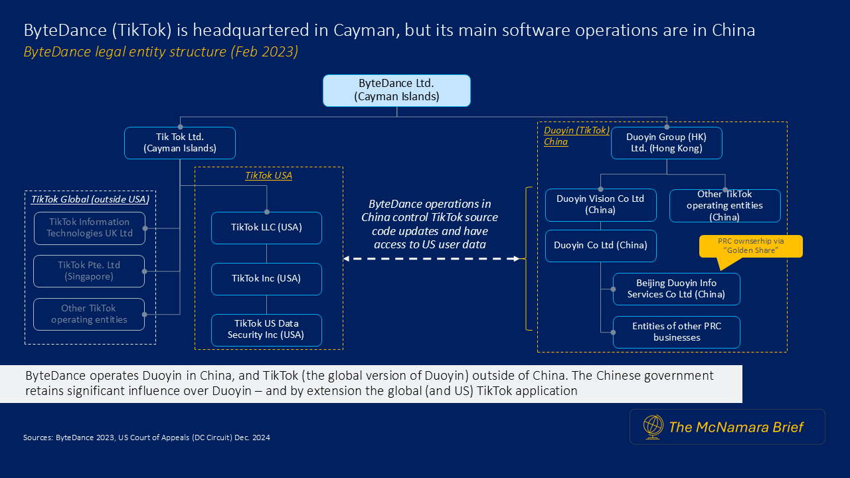Click the Sources footnote text
This screenshot has width=850, height=478.
146,438
